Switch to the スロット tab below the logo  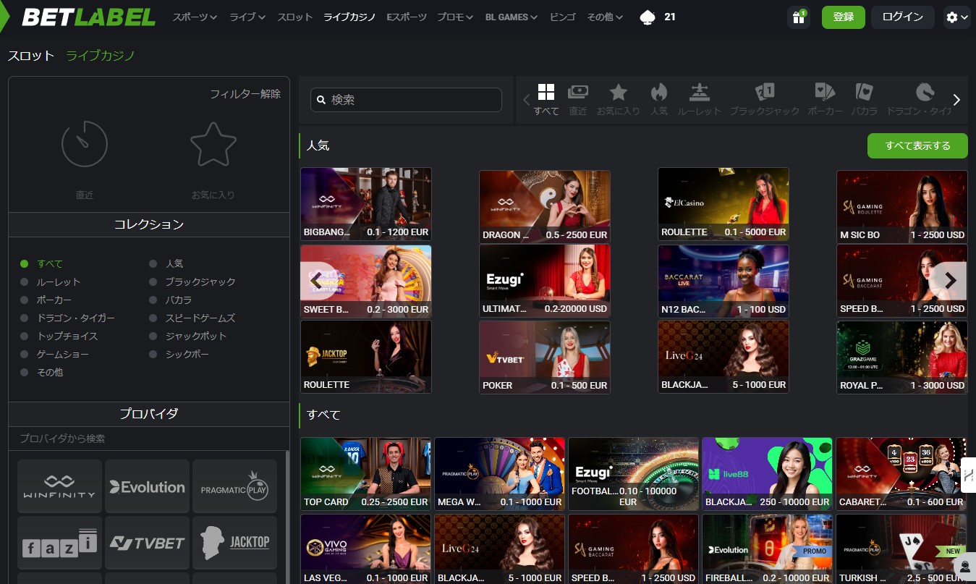(31, 56)
